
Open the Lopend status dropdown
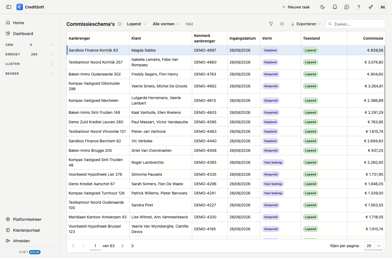(136, 24)
